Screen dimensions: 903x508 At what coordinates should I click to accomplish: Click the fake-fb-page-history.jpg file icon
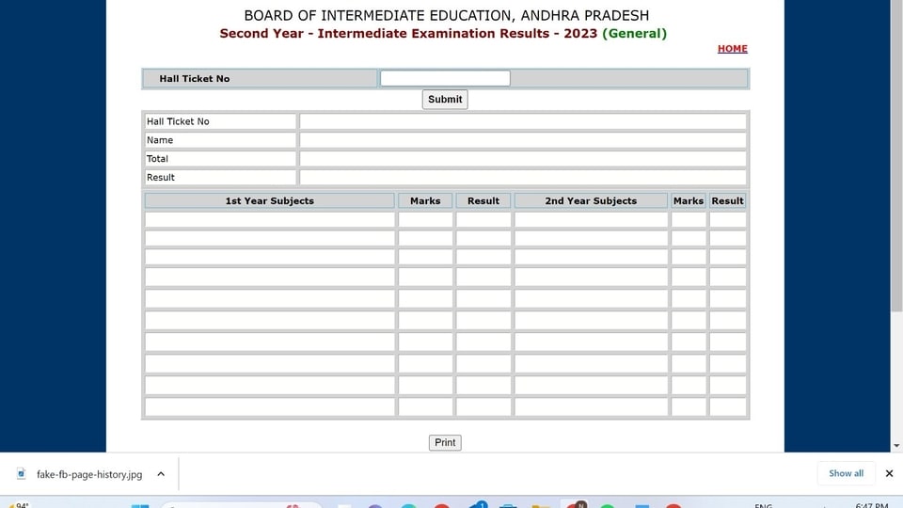click(x=22, y=473)
